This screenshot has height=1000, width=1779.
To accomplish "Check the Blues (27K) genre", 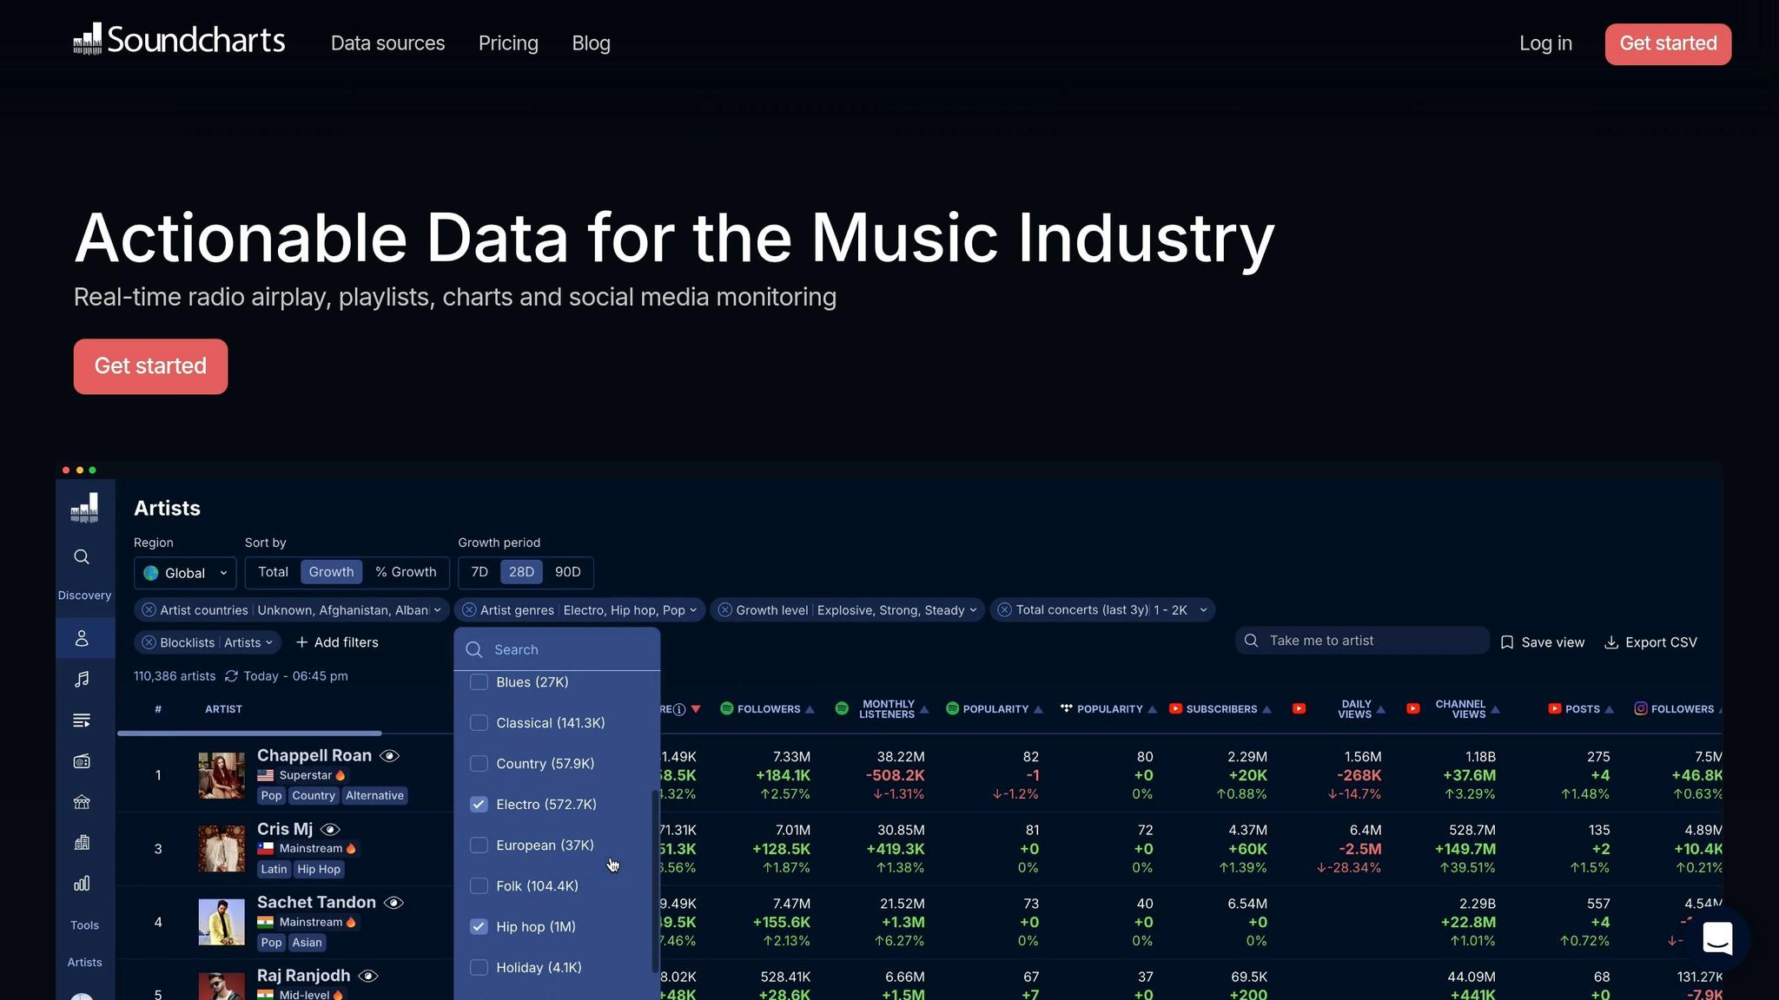I will (x=479, y=682).
